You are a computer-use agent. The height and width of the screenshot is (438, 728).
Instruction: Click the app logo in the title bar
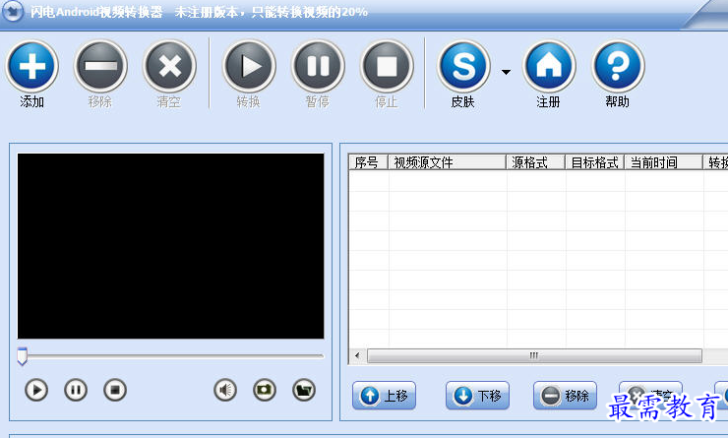click(13, 11)
